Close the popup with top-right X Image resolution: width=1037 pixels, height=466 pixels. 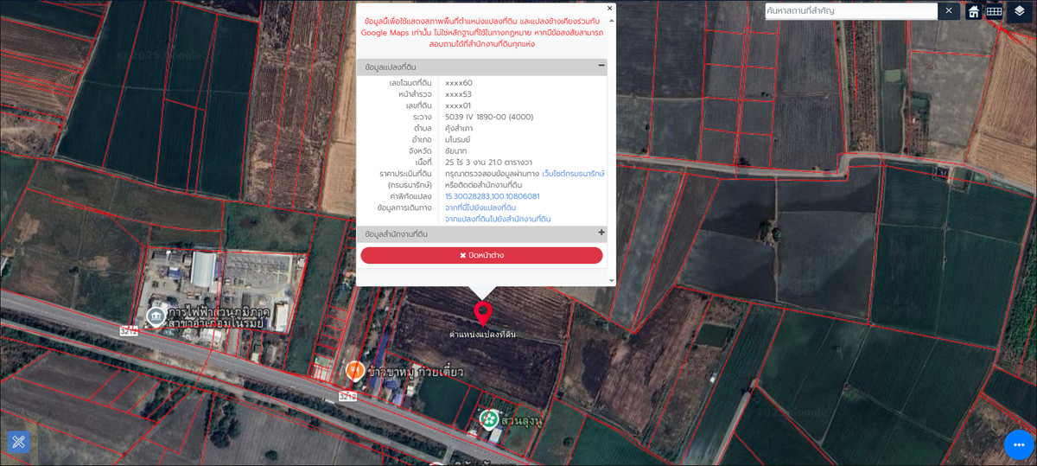(609, 8)
